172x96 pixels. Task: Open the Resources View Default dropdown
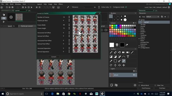152,17
